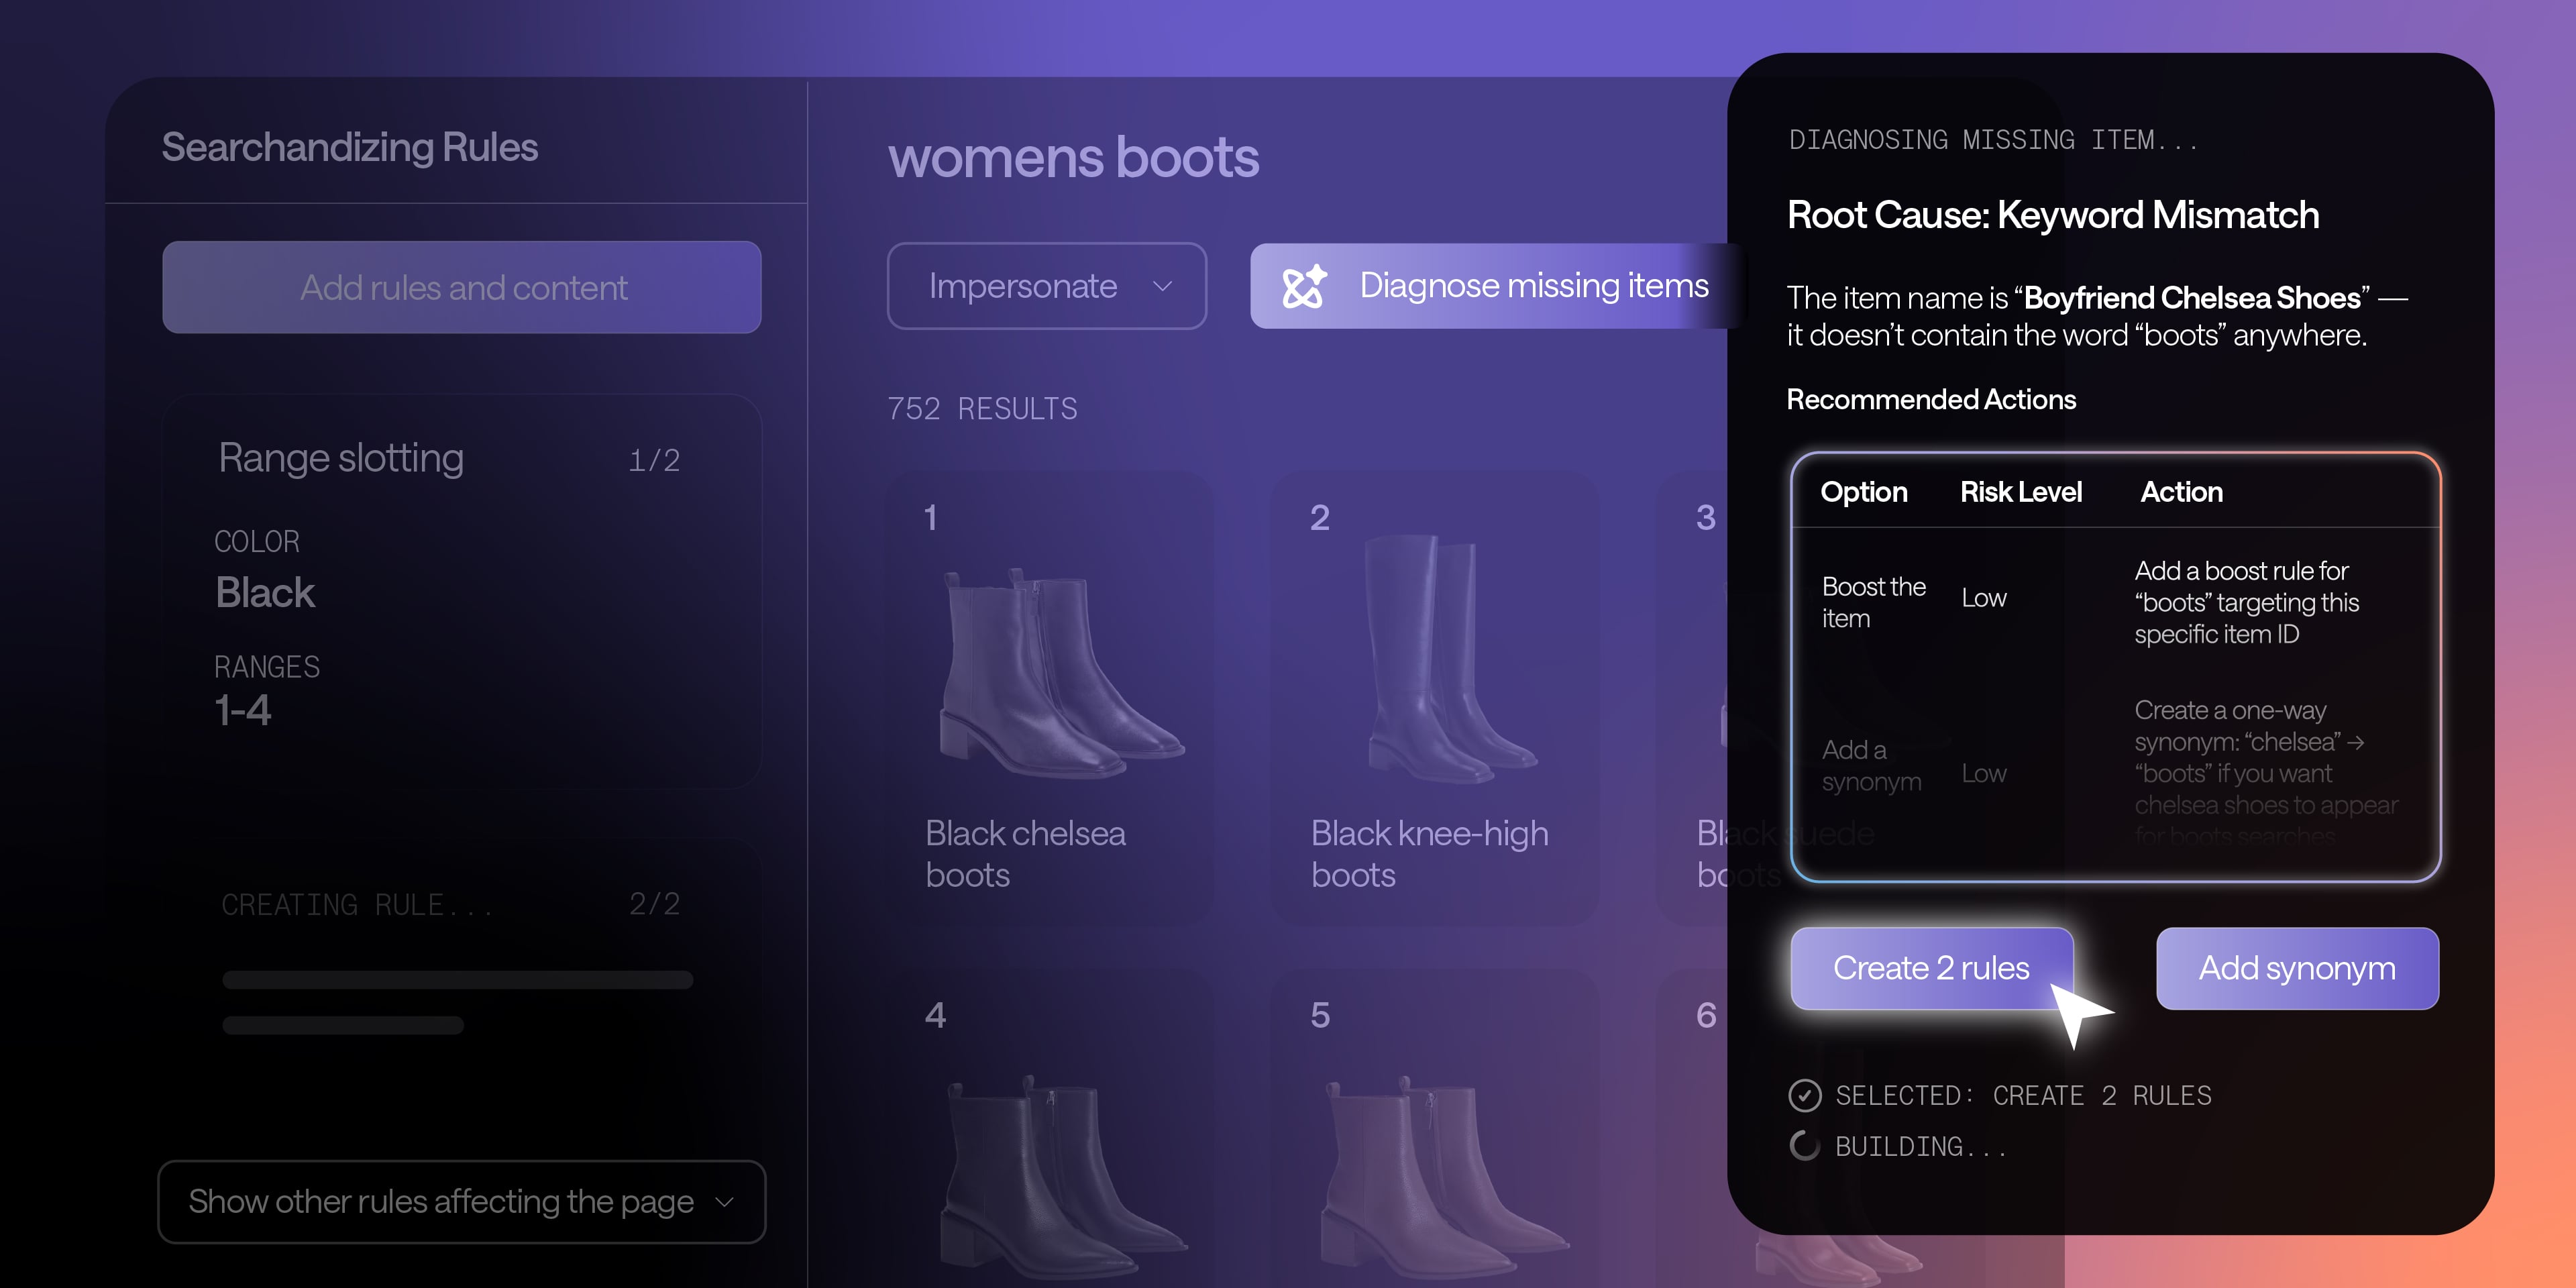Click the Risk Level column header
Image resolution: width=2576 pixels, height=1288 pixels.
[x=2021, y=492]
